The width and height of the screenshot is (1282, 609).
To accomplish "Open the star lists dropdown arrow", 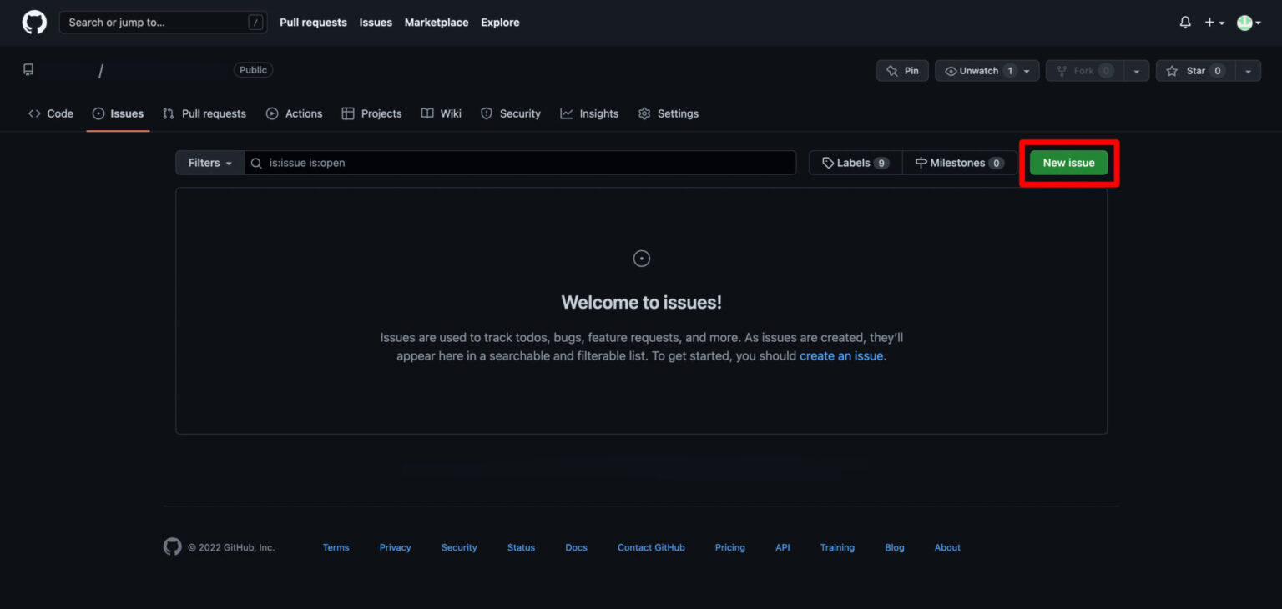I will click(1248, 71).
